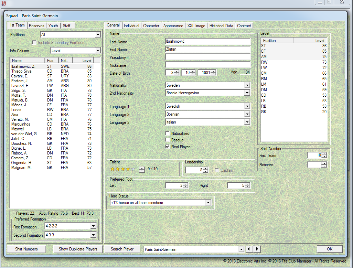Screen dimensions: 353x268
Task: Adjust the Right foot value spinner
Action: click(247, 185)
